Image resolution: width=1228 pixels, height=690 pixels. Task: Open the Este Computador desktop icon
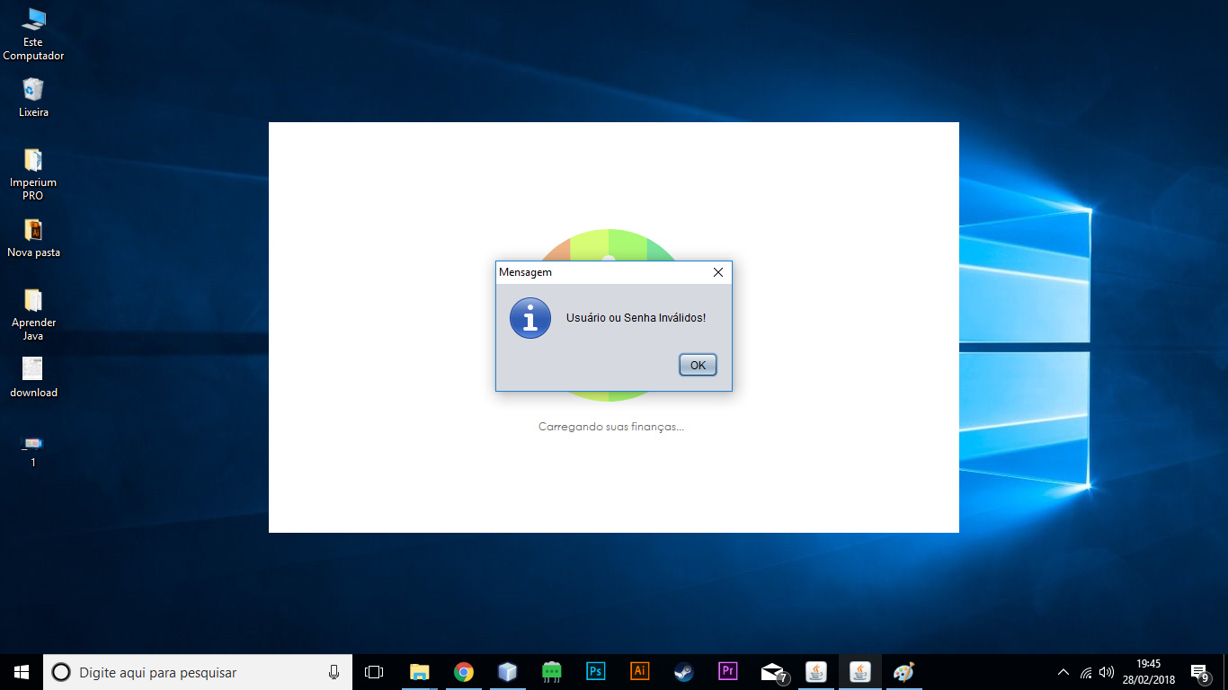[x=33, y=34]
